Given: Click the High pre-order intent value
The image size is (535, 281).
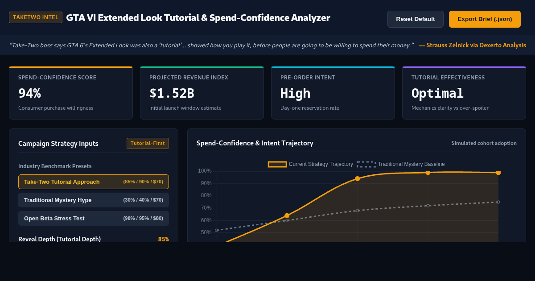Looking at the screenshot, I should [x=295, y=93].
